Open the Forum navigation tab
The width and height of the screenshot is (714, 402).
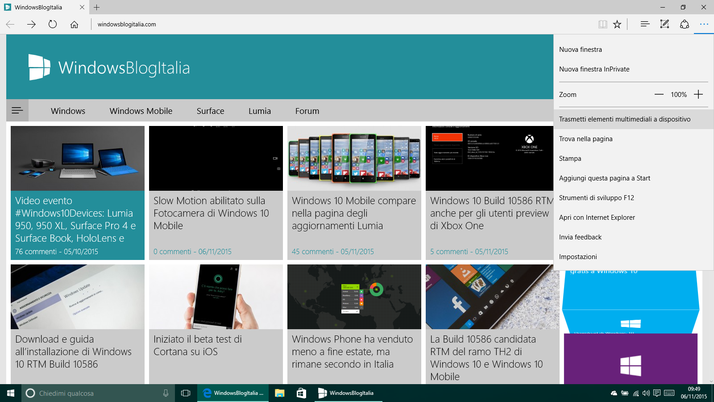tap(307, 111)
